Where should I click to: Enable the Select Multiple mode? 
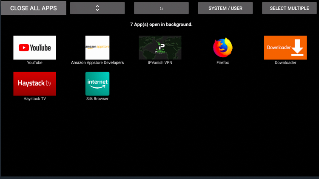pos(289,8)
